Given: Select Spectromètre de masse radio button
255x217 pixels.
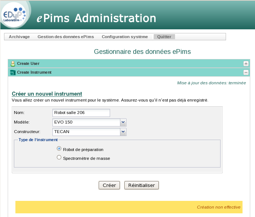Looking at the screenshot, I should 59,158.
